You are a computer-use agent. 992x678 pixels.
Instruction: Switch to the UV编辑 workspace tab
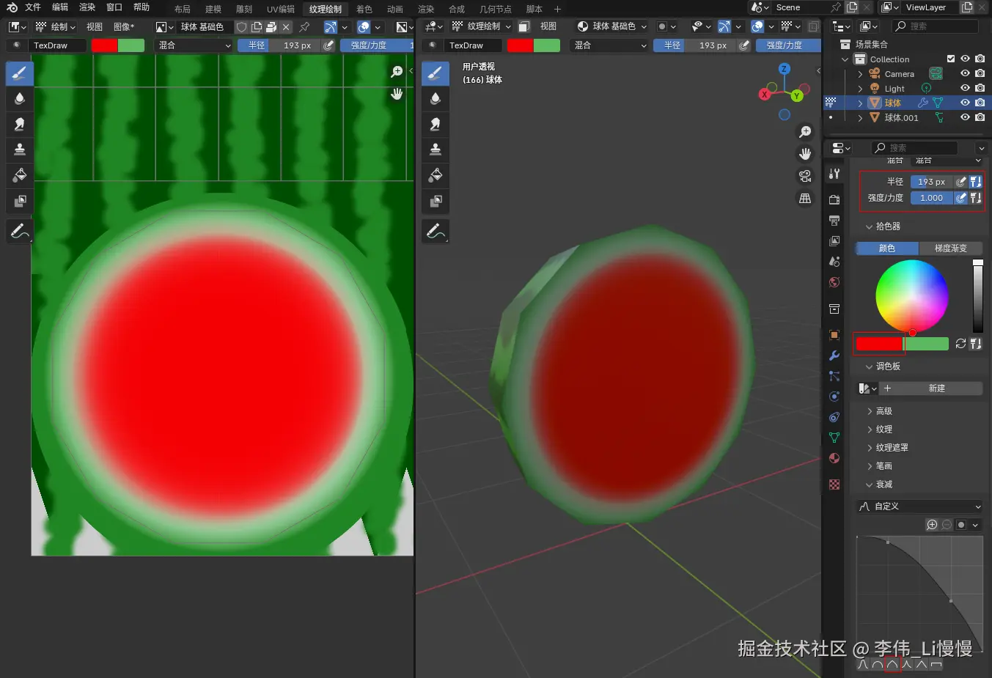point(280,9)
